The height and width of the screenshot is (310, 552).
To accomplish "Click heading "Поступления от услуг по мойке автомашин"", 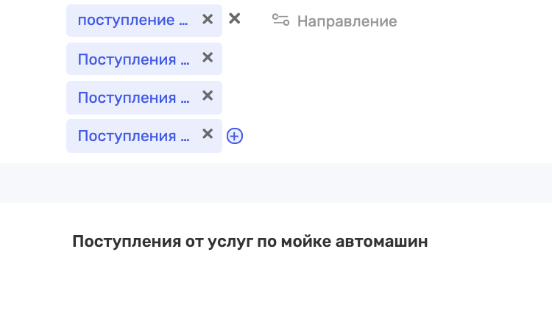I will tap(250, 242).
